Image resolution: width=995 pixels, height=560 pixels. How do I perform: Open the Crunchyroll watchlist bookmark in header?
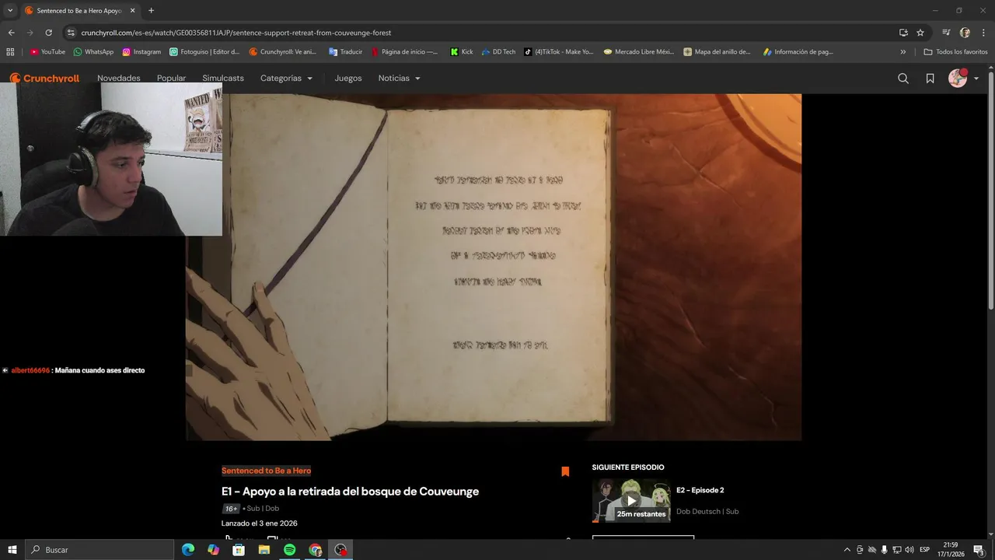point(930,79)
